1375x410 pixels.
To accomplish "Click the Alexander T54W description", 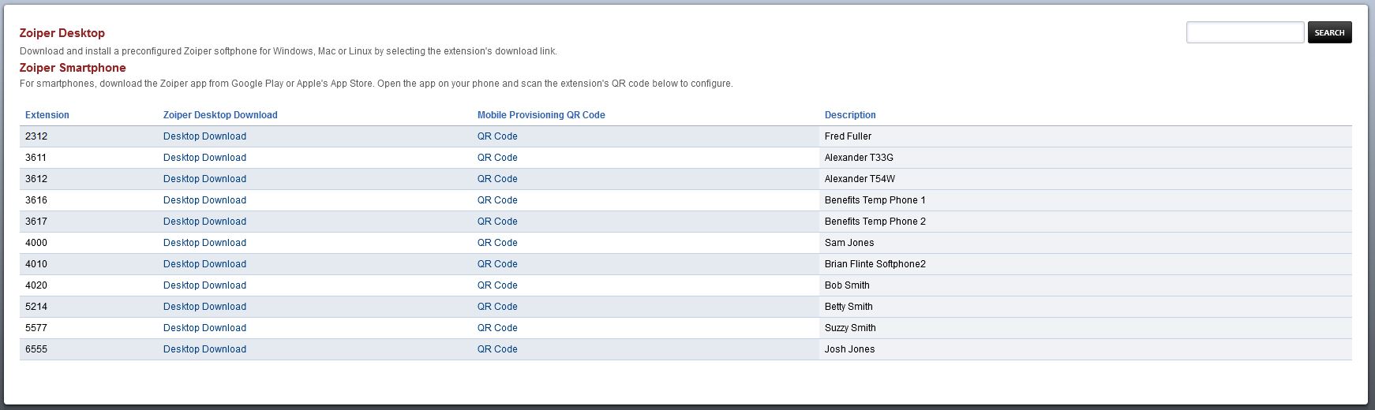I will (860, 179).
